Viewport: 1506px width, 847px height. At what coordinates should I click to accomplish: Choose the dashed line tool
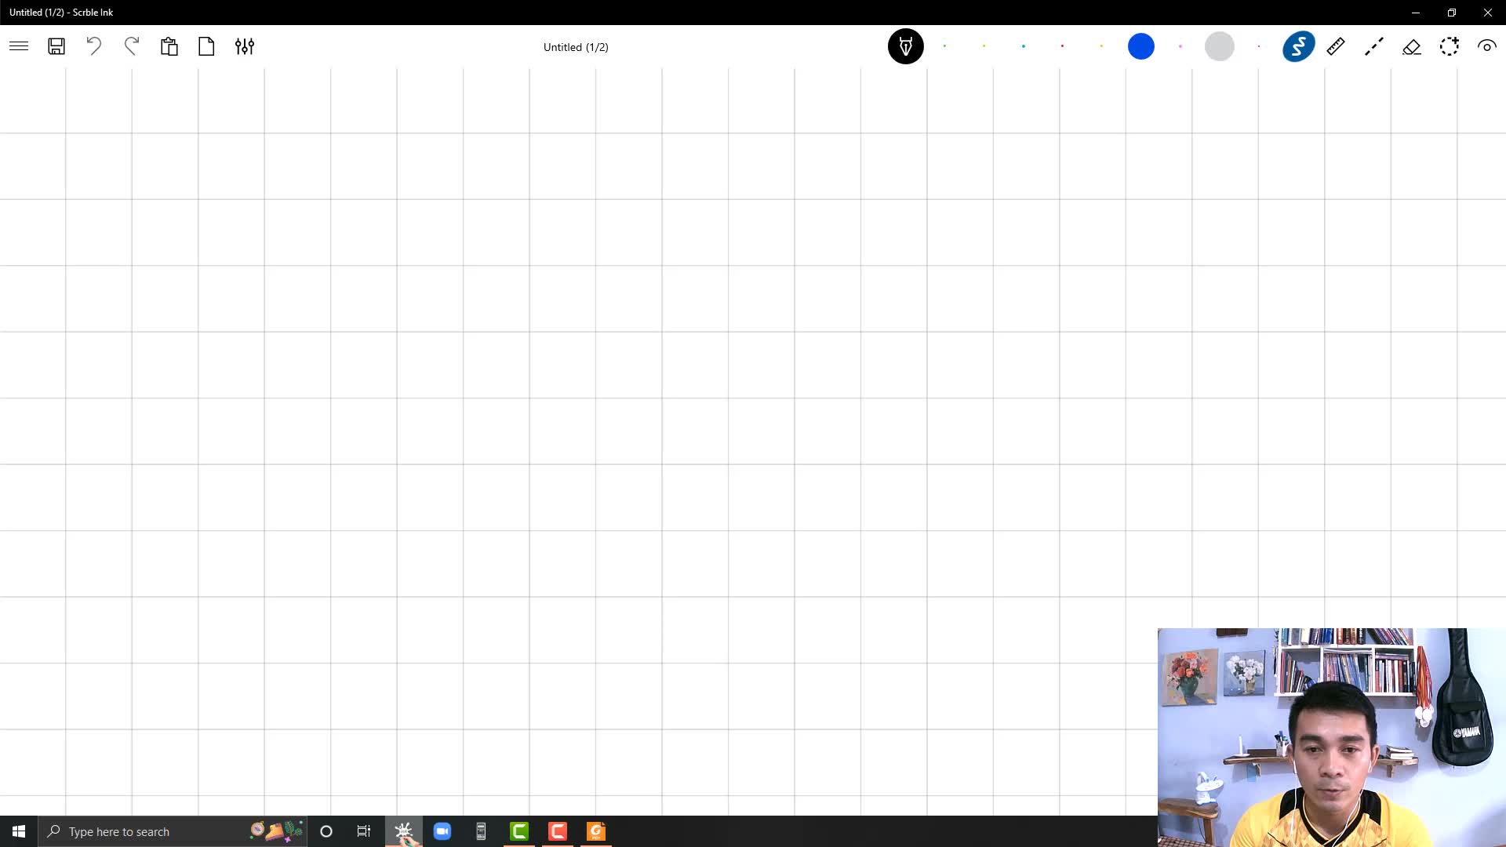point(1373,46)
